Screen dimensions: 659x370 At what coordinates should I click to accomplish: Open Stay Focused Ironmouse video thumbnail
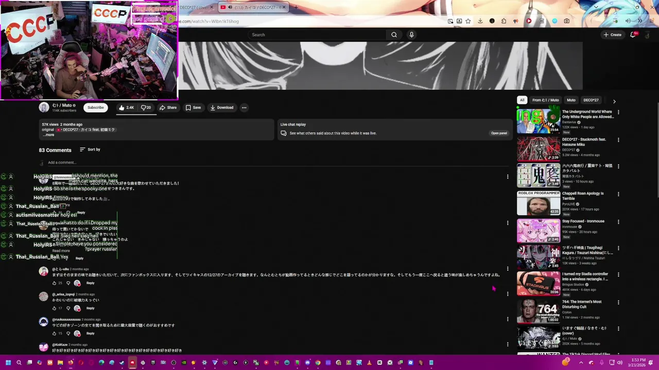point(539,230)
